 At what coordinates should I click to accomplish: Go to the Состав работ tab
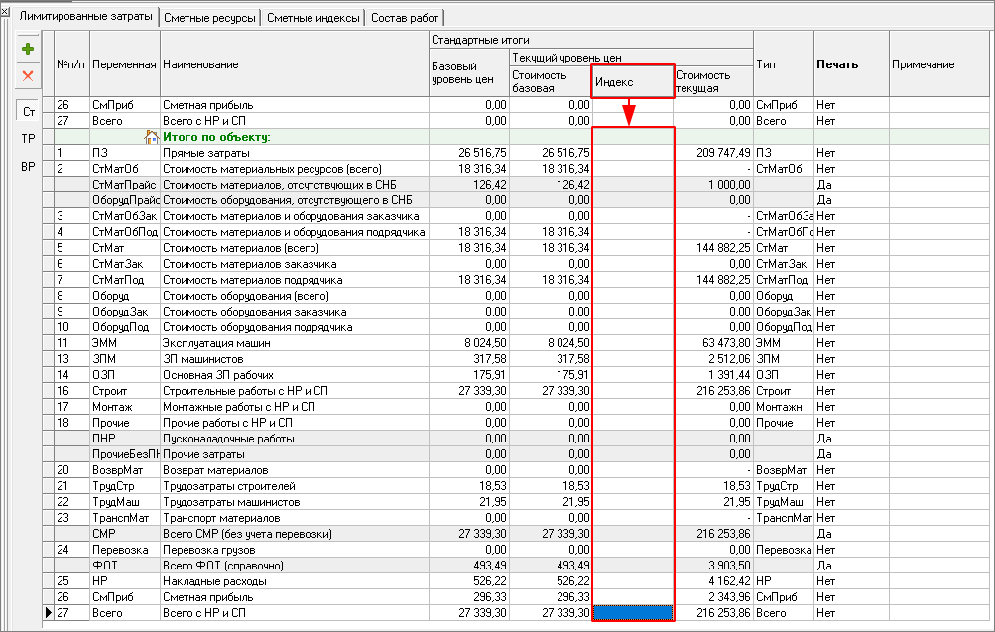click(x=404, y=18)
